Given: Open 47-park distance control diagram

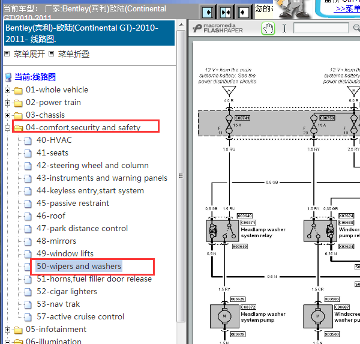Looking at the screenshot, I should (82, 228).
